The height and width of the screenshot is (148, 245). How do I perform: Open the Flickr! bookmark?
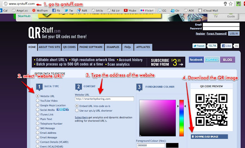[x=147, y=10]
